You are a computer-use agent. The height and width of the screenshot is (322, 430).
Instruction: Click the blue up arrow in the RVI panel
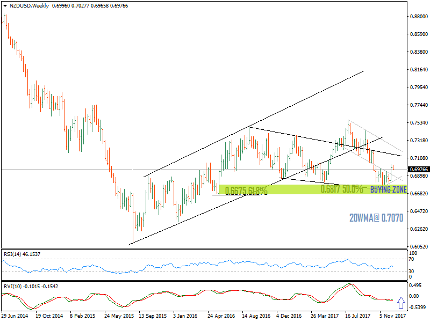click(401, 303)
